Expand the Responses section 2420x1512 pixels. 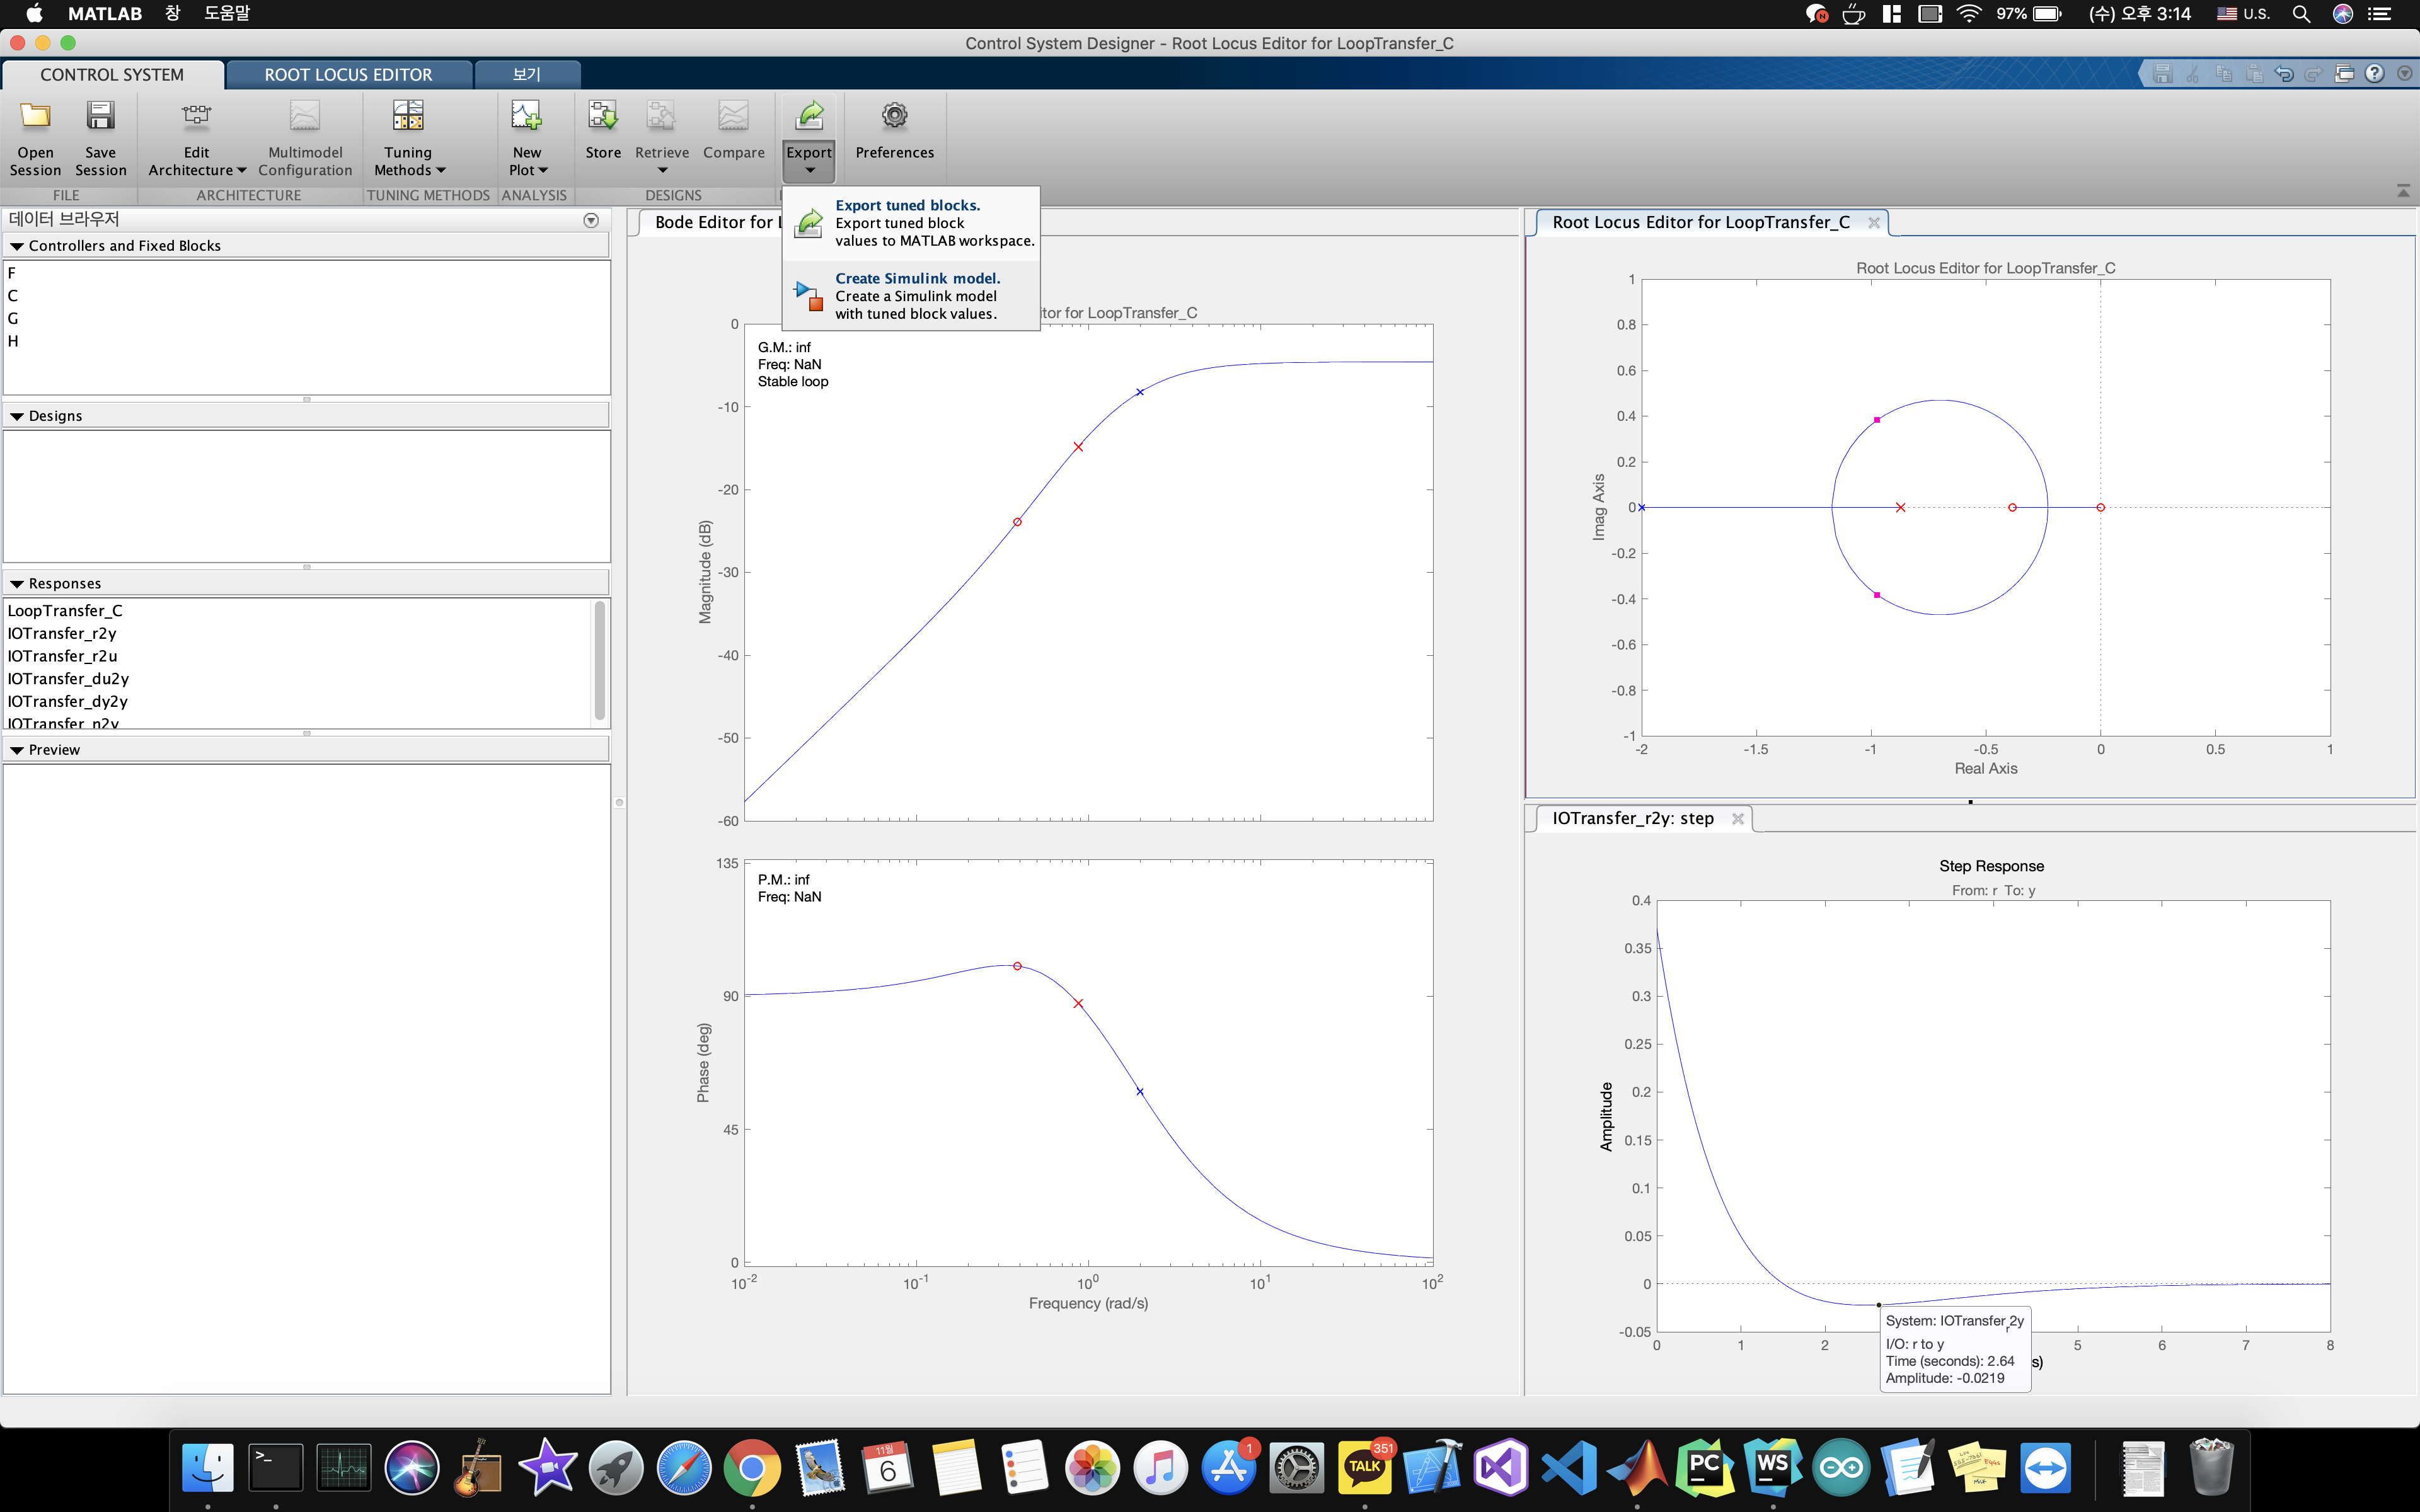point(18,582)
